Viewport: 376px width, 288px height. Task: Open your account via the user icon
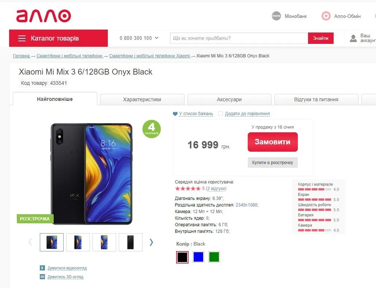tap(353, 38)
